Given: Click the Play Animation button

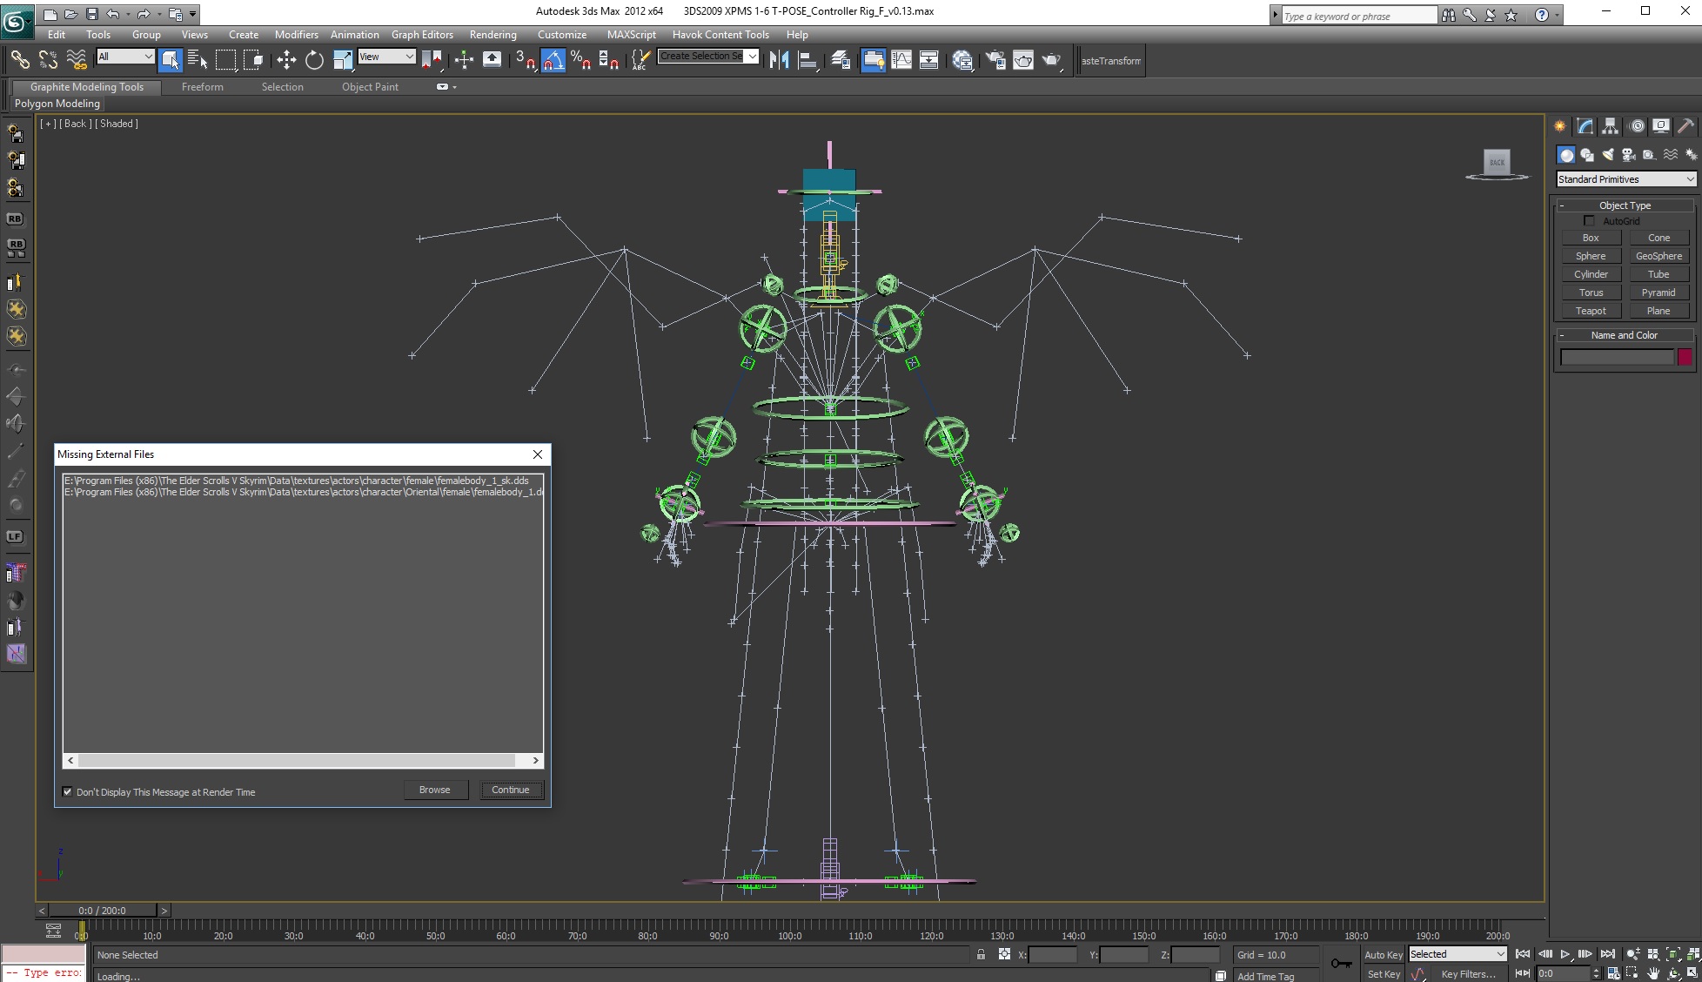Looking at the screenshot, I should pyautogui.click(x=1565, y=954).
